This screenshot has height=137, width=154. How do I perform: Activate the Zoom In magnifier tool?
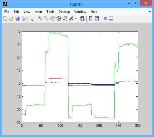click(40, 18)
